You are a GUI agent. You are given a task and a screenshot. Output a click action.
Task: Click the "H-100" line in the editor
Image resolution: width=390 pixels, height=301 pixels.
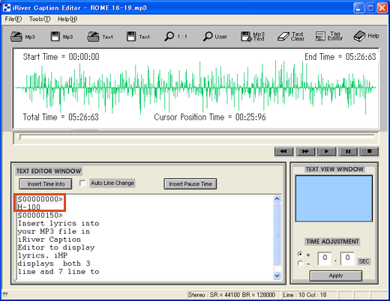(x=28, y=207)
